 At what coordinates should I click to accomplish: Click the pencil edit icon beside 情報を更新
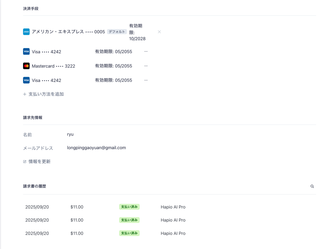pos(25,161)
